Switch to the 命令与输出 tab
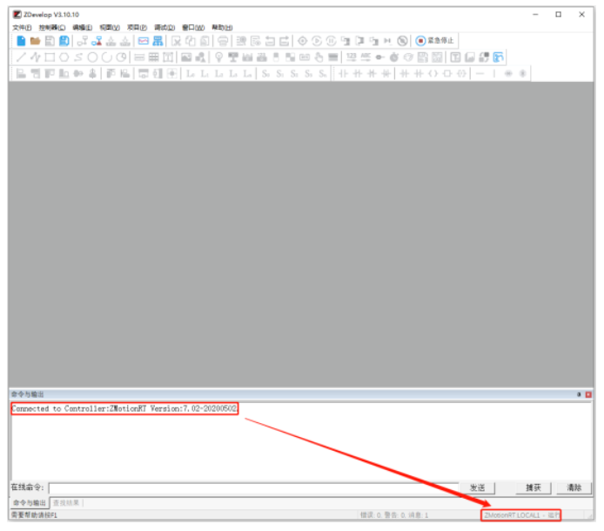The width and height of the screenshot is (604, 531). [x=30, y=503]
